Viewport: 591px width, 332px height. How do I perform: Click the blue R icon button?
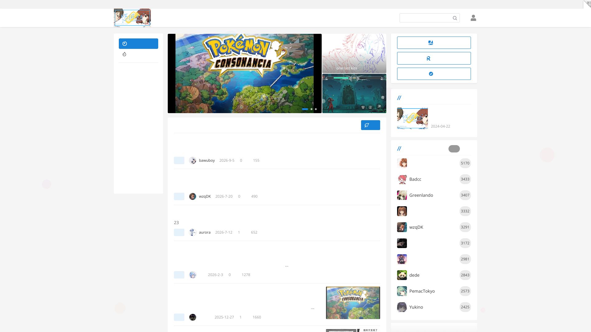point(434,58)
